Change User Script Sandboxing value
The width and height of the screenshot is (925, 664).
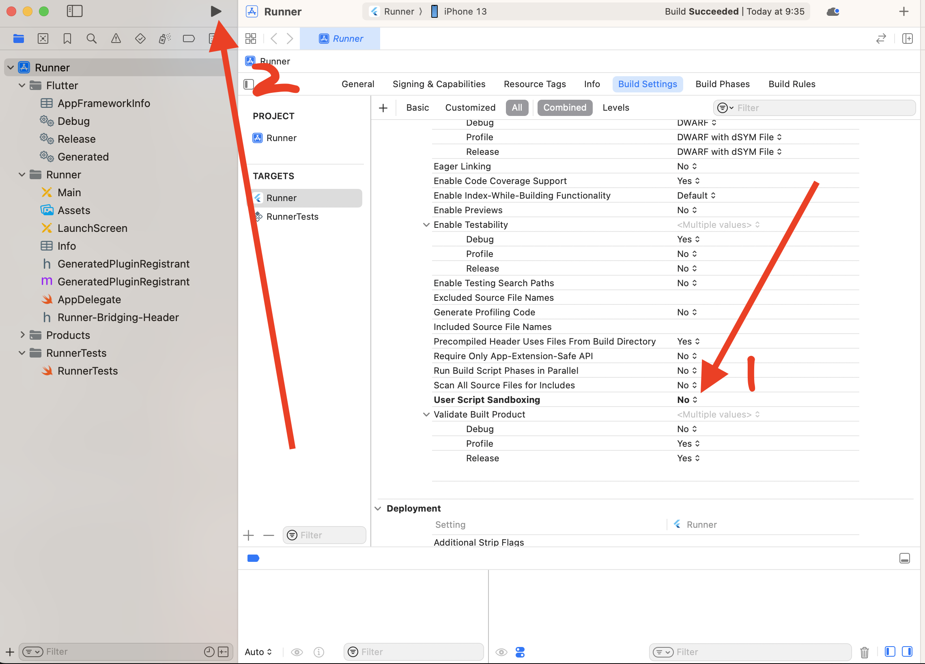point(688,400)
